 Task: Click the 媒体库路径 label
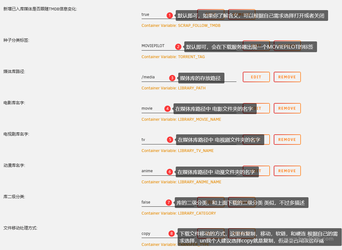[14, 71]
